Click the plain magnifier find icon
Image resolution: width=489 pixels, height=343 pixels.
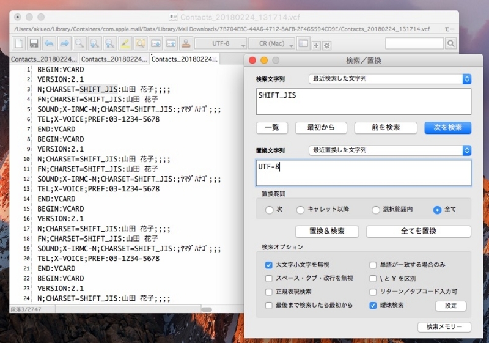click(x=79, y=43)
